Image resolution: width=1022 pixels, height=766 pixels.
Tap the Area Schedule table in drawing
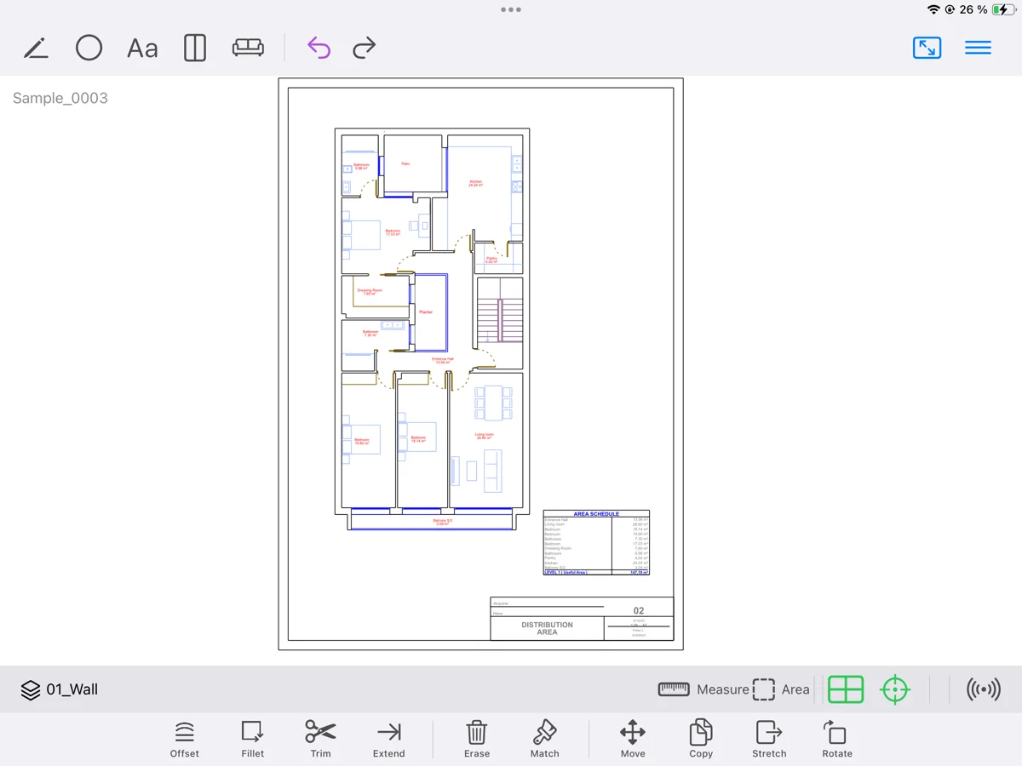click(x=596, y=543)
